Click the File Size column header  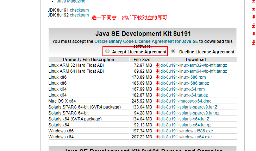click(142, 60)
